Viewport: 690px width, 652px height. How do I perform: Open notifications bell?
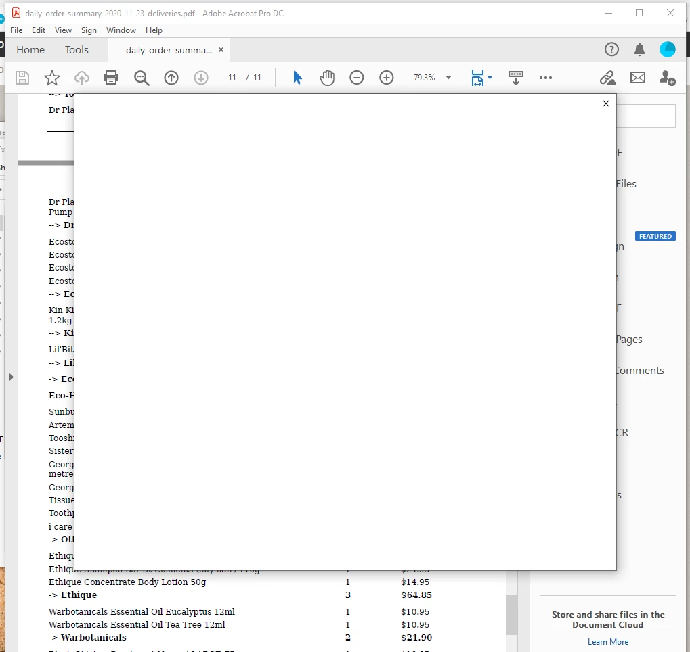pyautogui.click(x=639, y=49)
